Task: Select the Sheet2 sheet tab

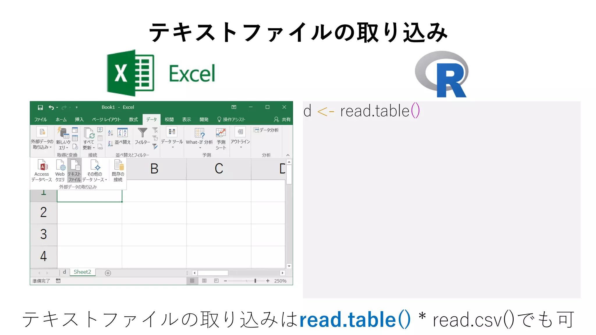Action: click(82, 272)
